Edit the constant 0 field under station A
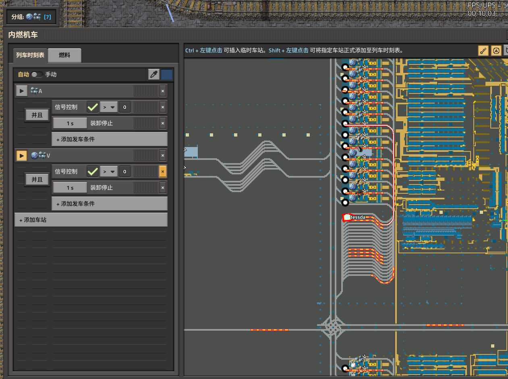 click(124, 107)
